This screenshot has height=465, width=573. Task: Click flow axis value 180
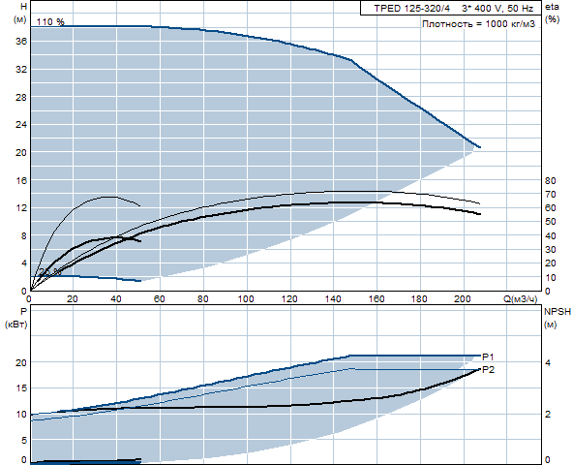coord(419,299)
